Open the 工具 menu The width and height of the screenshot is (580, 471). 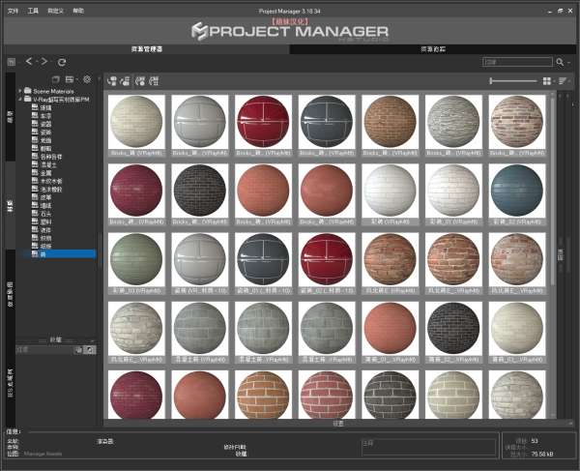click(x=33, y=11)
